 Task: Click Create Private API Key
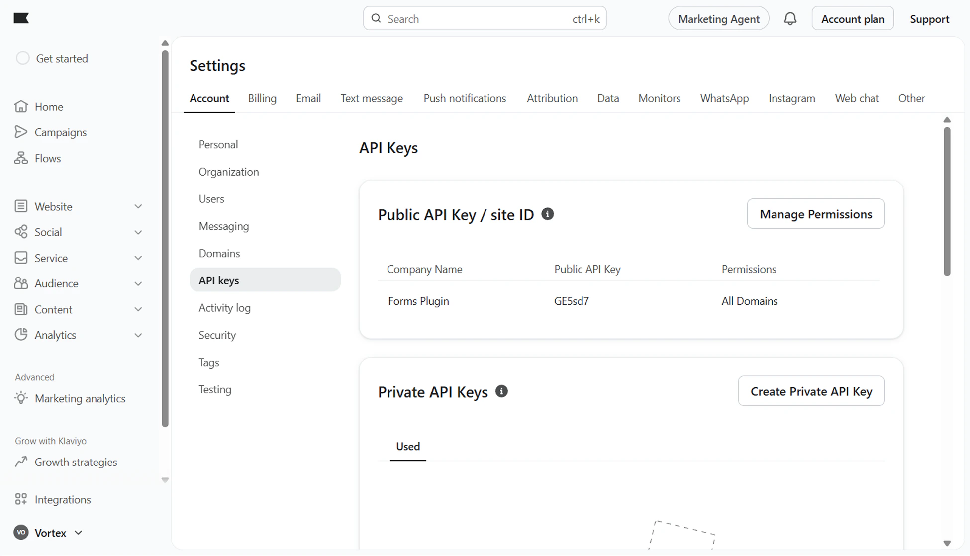pyautogui.click(x=811, y=391)
